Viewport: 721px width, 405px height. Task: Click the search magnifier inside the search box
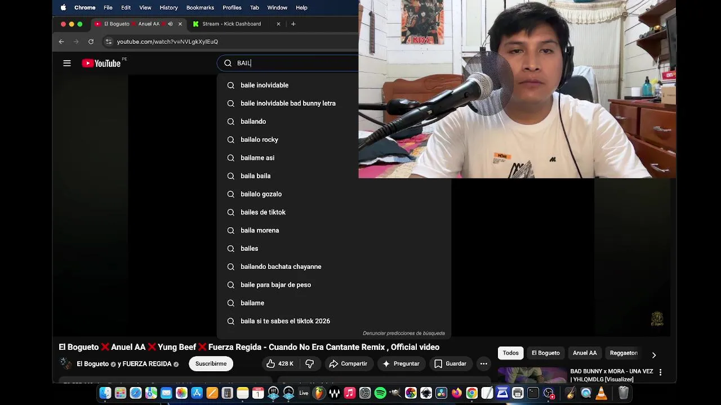point(228,63)
